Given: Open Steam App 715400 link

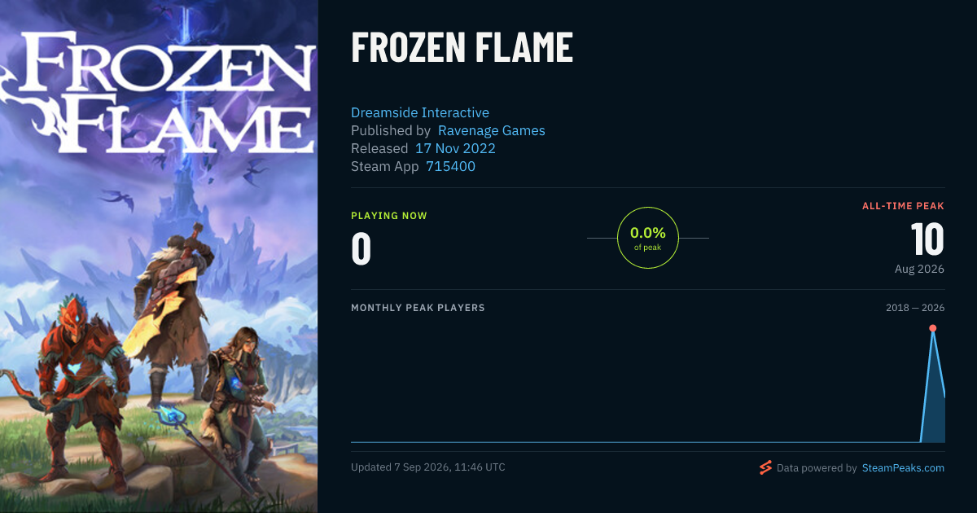Looking at the screenshot, I should click(451, 166).
